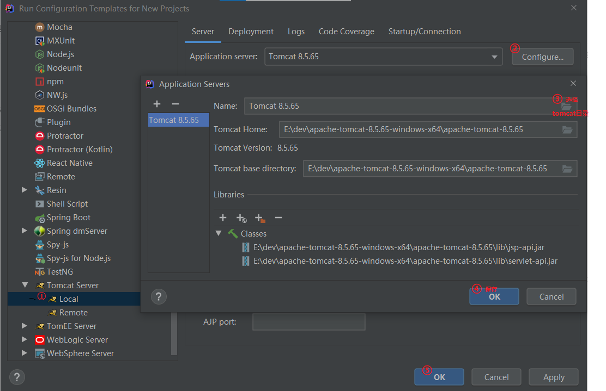Viewport: 606px width, 391px height.
Task: Click the Configure... button
Action: click(x=543, y=57)
